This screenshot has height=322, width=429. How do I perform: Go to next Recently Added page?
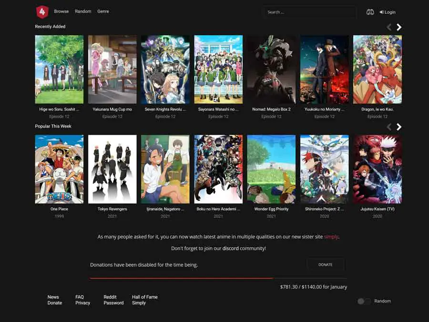pos(399,27)
